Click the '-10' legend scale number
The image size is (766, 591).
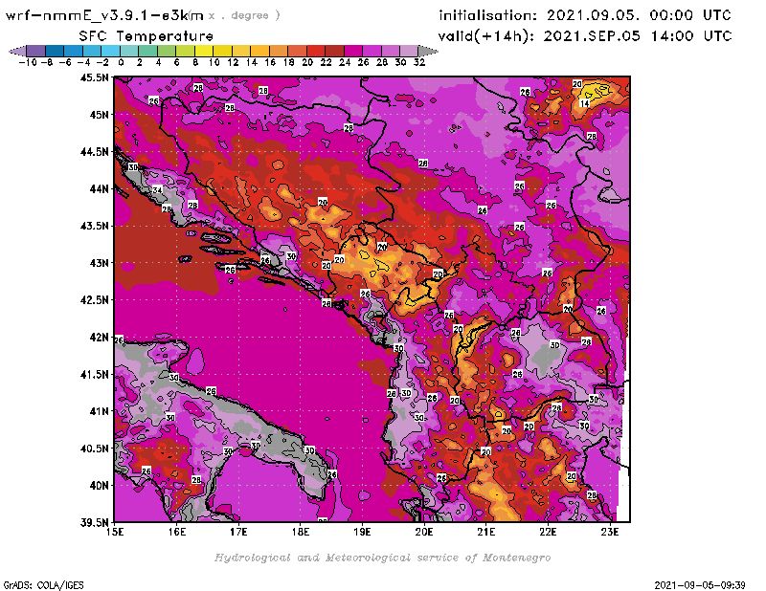28,63
